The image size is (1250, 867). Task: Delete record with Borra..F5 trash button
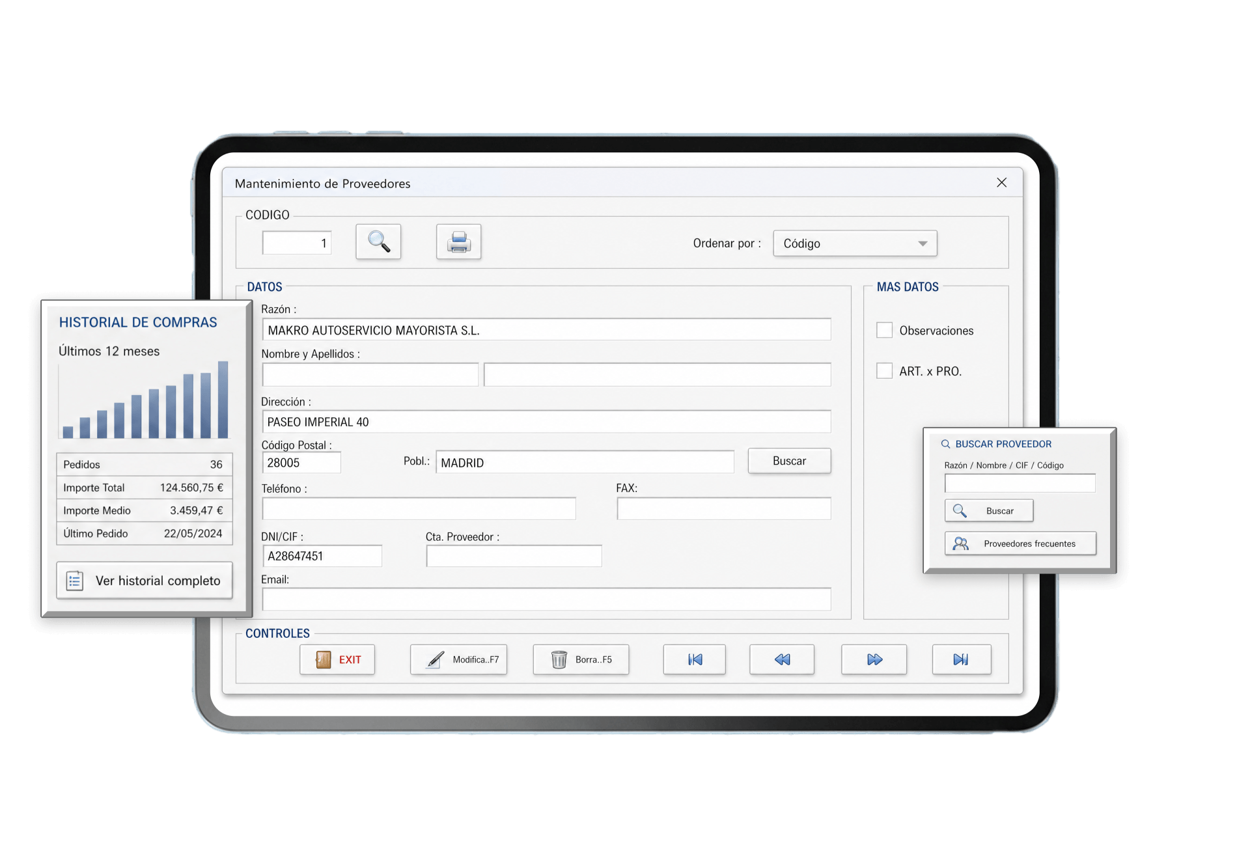[x=581, y=659]
